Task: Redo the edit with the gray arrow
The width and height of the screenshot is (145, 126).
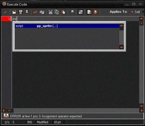Action: pos(42,12)
